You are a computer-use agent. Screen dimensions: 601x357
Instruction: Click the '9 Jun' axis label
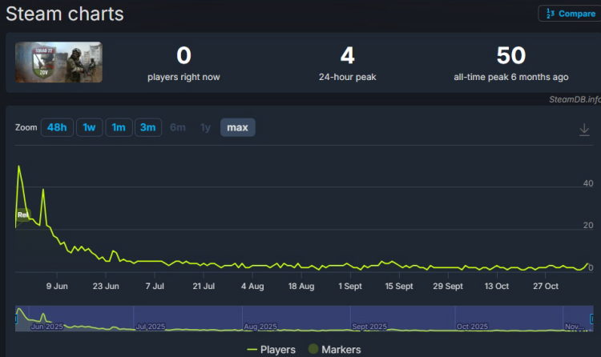[57, 286]
